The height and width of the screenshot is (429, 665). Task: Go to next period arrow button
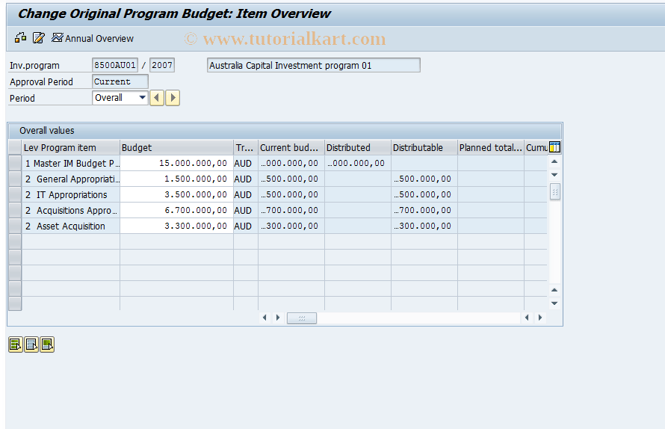pyautogui.click(x=172, y=98)
